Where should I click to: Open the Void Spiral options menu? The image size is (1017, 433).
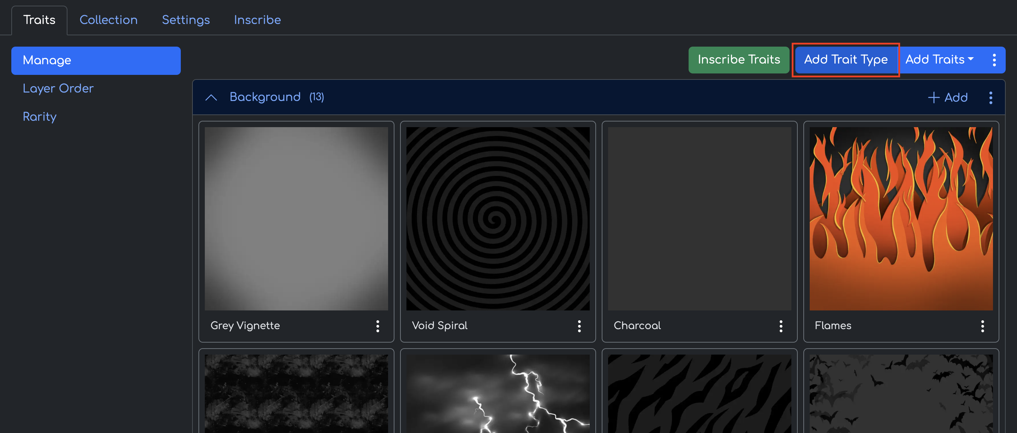579,326
